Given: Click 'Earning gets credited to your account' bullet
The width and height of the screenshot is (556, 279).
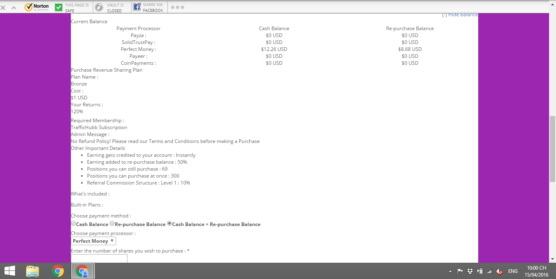Looking at the screenshot, I should 141,155.
